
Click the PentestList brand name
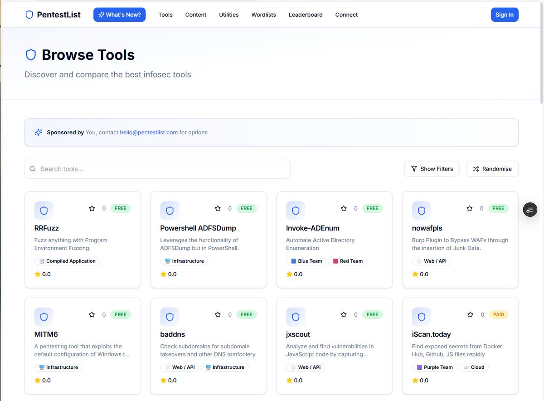click(58, 15)
